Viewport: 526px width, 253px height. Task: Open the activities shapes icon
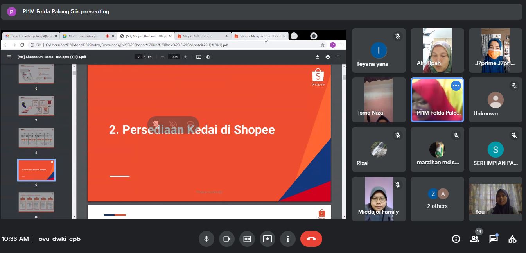click(512, 239)
